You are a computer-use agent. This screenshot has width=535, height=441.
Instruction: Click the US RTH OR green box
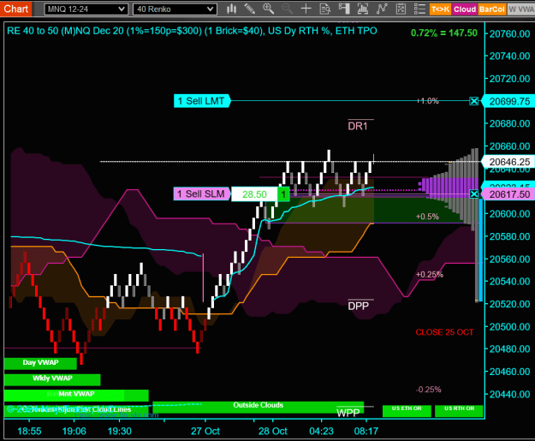pyautogui.click(x=460, y=411)
